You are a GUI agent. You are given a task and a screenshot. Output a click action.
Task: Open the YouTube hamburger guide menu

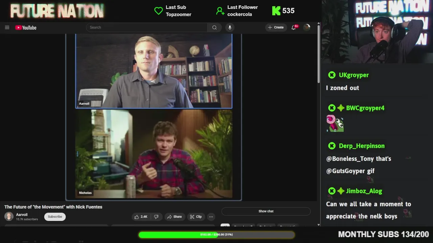click(x=7, y=27)
